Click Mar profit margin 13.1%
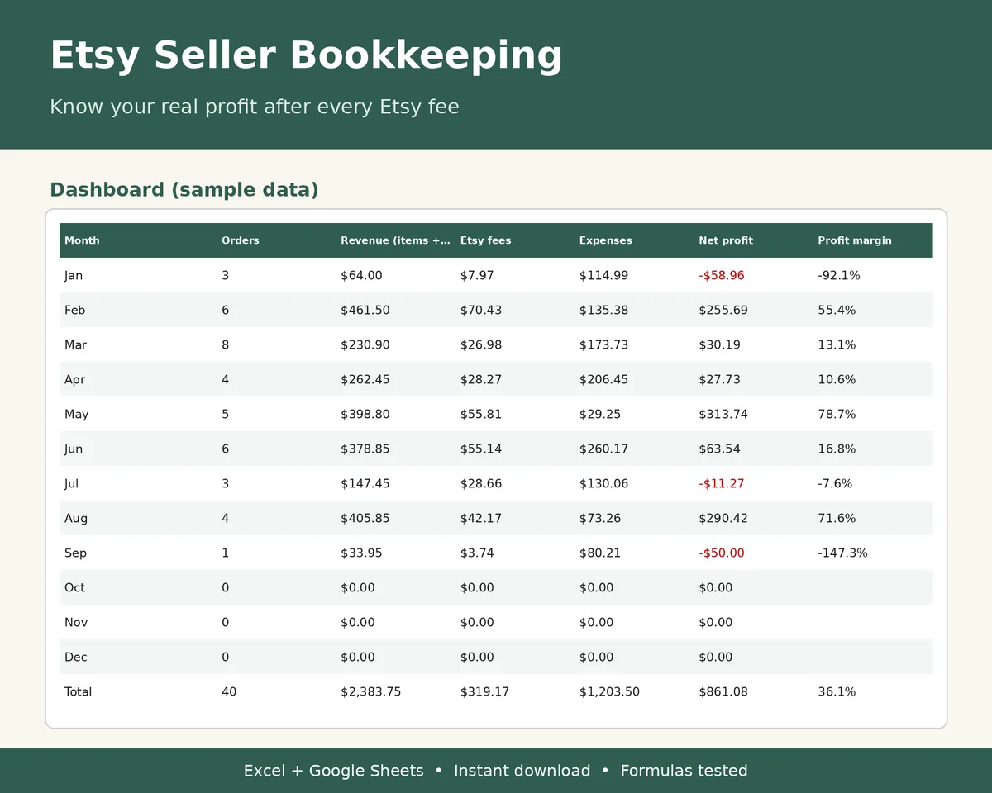Screen dimensions: 992x793 coord(837,345)
